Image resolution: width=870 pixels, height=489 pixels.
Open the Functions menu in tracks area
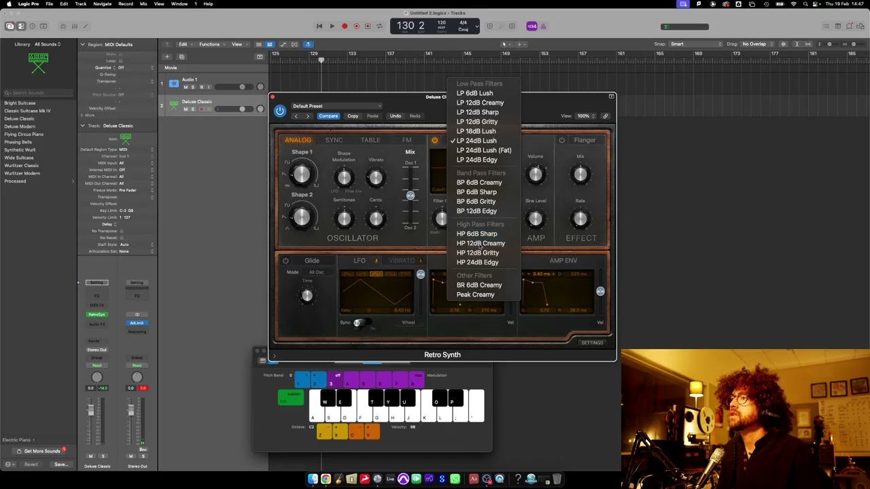coord(211,44)
